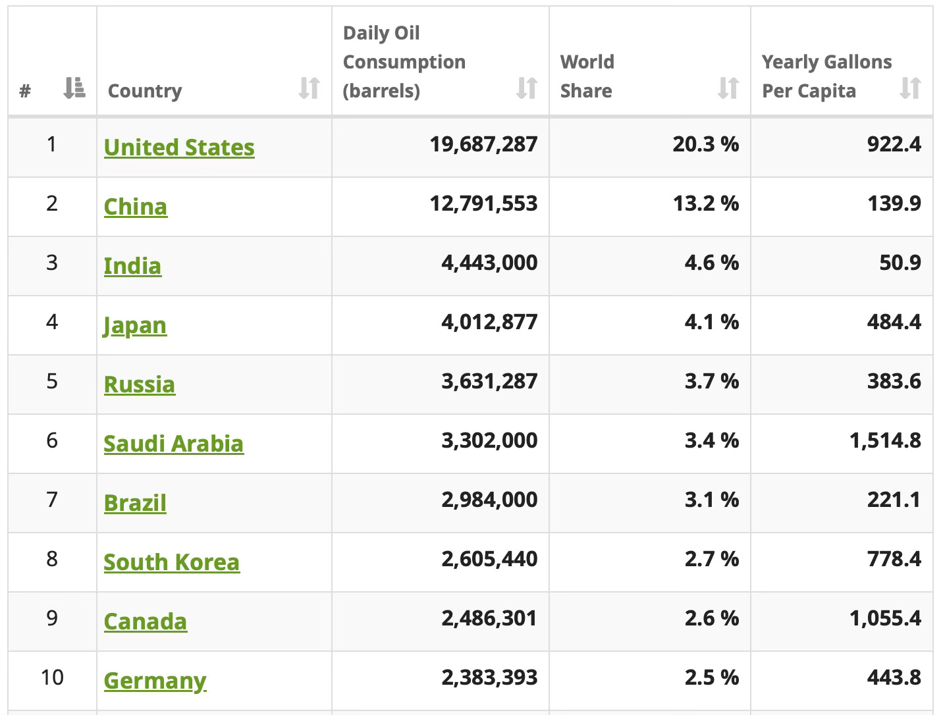This screenshot has width=943, height=715.
Task: Click rank number 10 in Germany row
Action: [52, 677]
